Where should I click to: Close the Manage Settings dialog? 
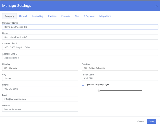157,6
